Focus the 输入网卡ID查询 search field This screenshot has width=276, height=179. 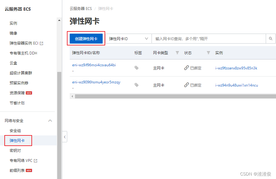tap(208, 39)
